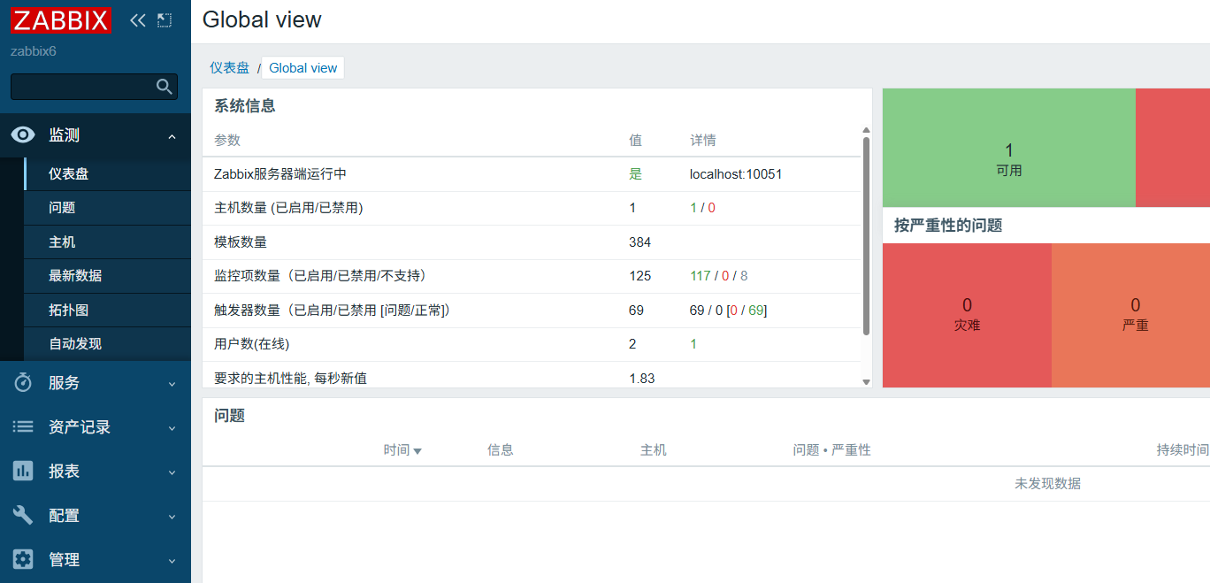Click the bar chart icon for 报表
Screen dimensions: 1210x583
[23, 472]
